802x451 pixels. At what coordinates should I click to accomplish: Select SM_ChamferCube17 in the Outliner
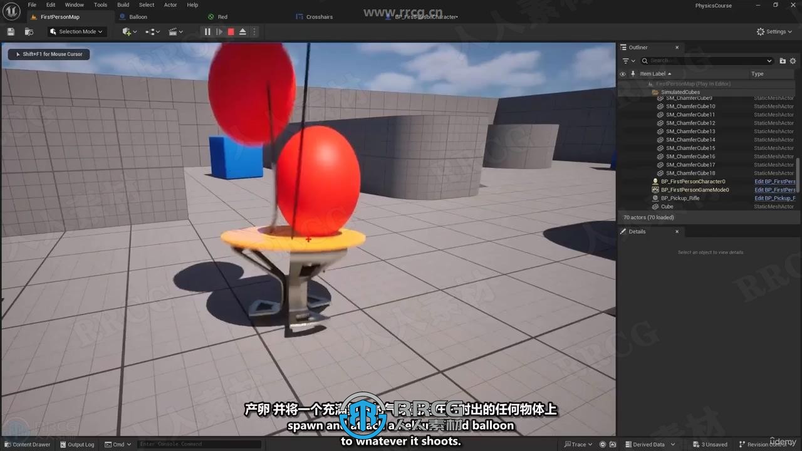click(x=690, y=165)
